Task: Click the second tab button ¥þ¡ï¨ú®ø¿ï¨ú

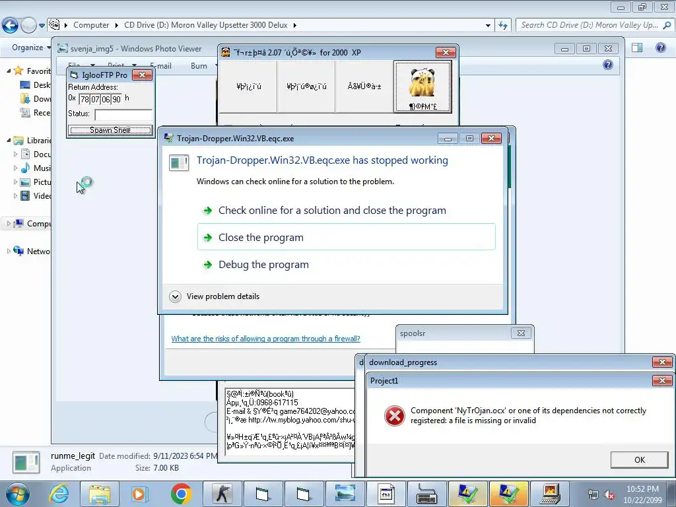Action: (x=306, y=86)
